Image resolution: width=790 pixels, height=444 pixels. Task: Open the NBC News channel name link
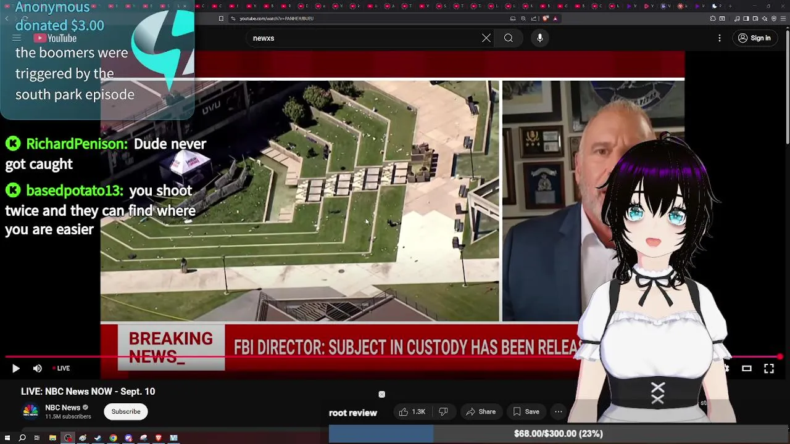click(x=62, y=408)
